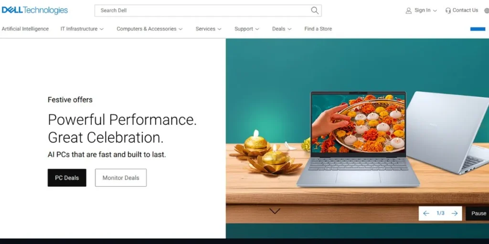Pause the banner carousel
This screenshot has height=244, width=489.
point(478,213)
